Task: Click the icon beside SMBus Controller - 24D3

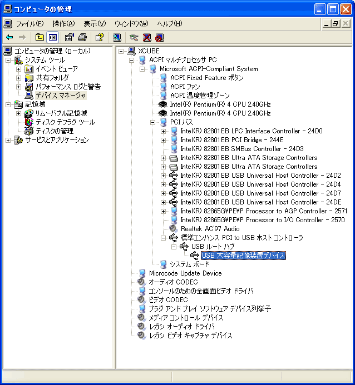Action: (174, 149)
